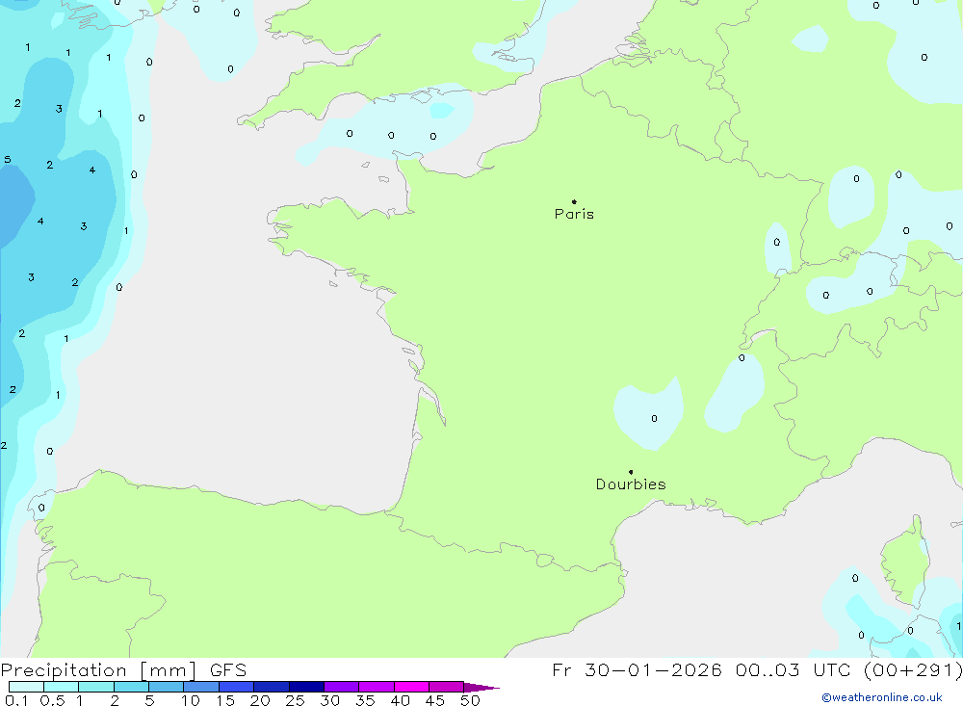Click the 'Precipitation [mm]' title text

[x=98, y=669]
